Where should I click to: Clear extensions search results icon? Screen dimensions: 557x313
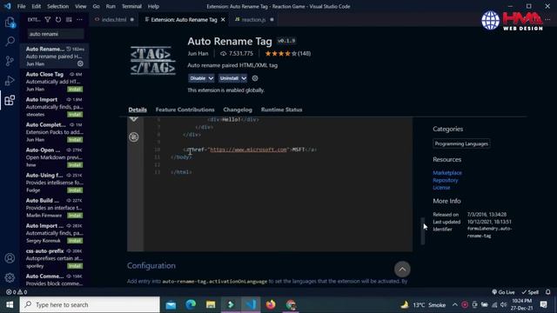coord(69,19)
